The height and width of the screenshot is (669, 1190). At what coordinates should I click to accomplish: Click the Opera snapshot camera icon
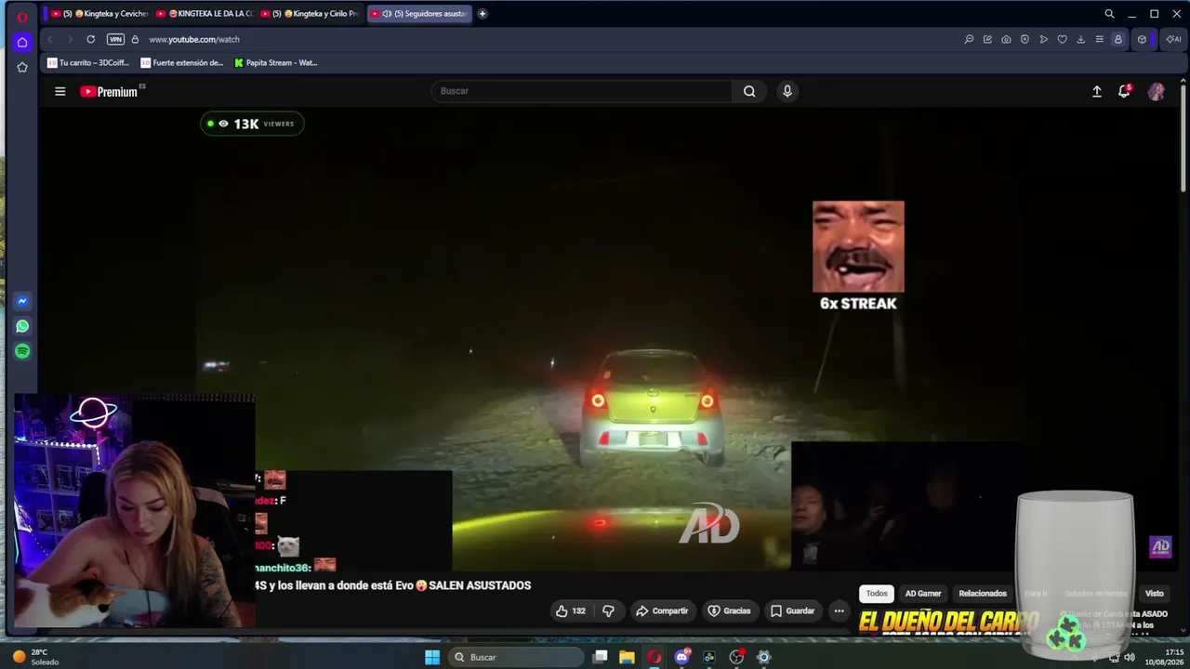coord(1006,39)
